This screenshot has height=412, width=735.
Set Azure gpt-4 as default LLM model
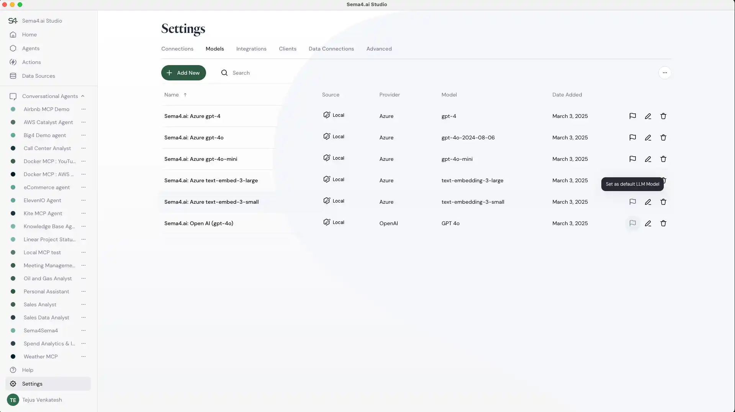(633, 116)
